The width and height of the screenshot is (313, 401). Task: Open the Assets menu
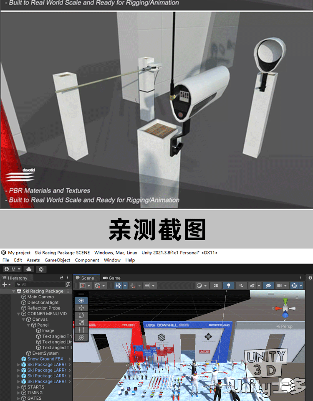[33, 260]
